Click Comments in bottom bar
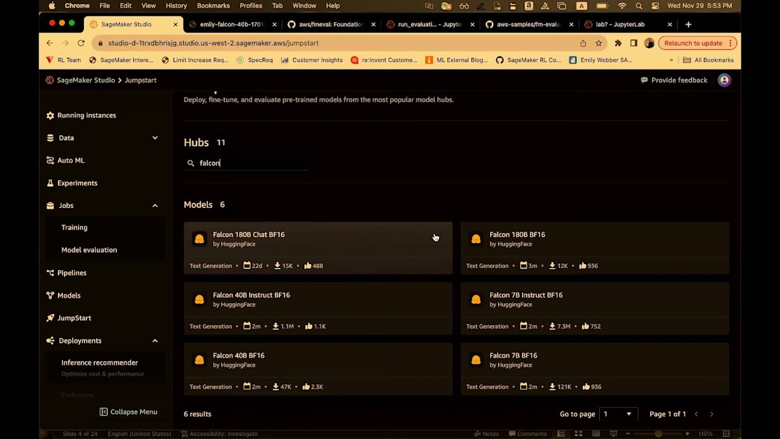 (x=528, y=434)
